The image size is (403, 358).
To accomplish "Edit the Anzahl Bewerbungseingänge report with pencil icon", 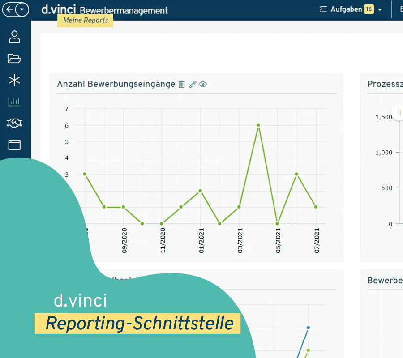I will coord(193,84).
